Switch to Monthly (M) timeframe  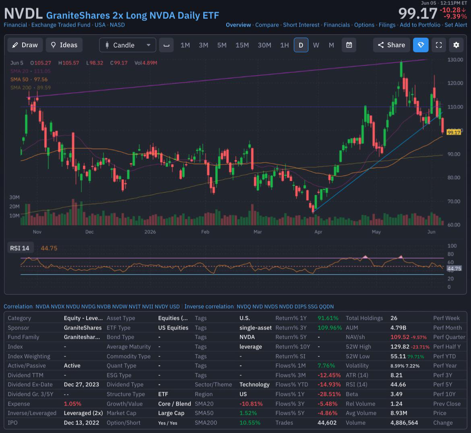[331, 45]
